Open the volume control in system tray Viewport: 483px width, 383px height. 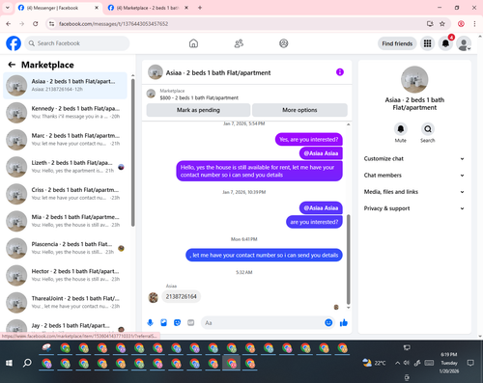click(x=407, y=363)
